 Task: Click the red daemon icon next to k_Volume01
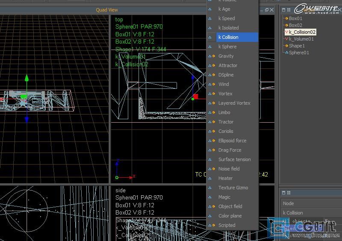click(286, 39)
